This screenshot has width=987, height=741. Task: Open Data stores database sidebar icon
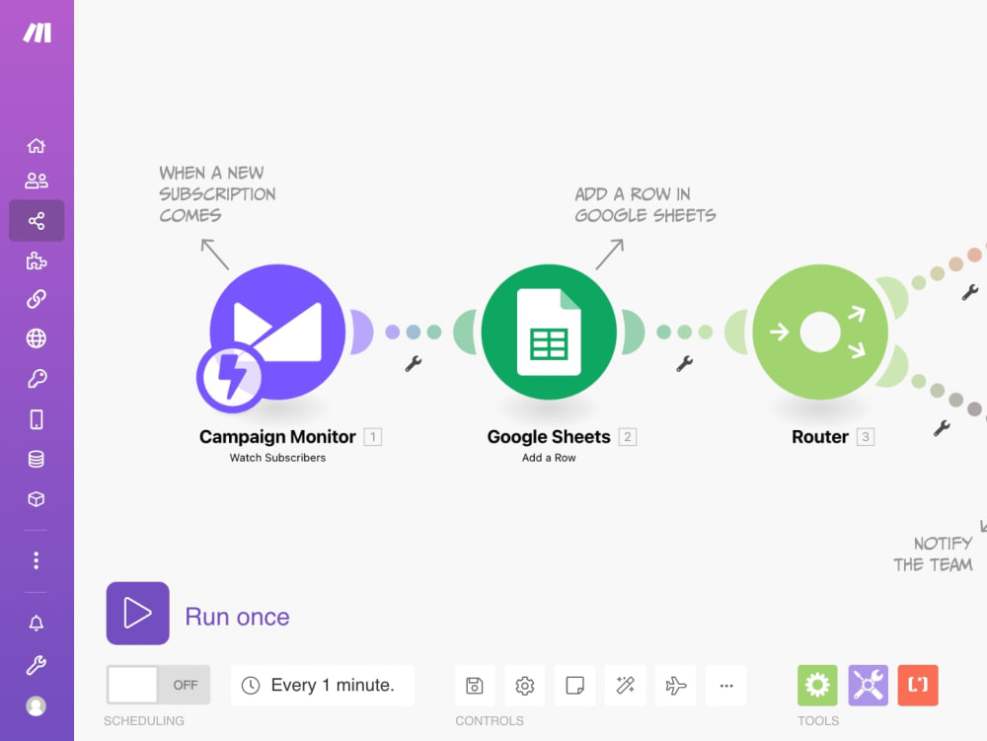coord(37,459)
